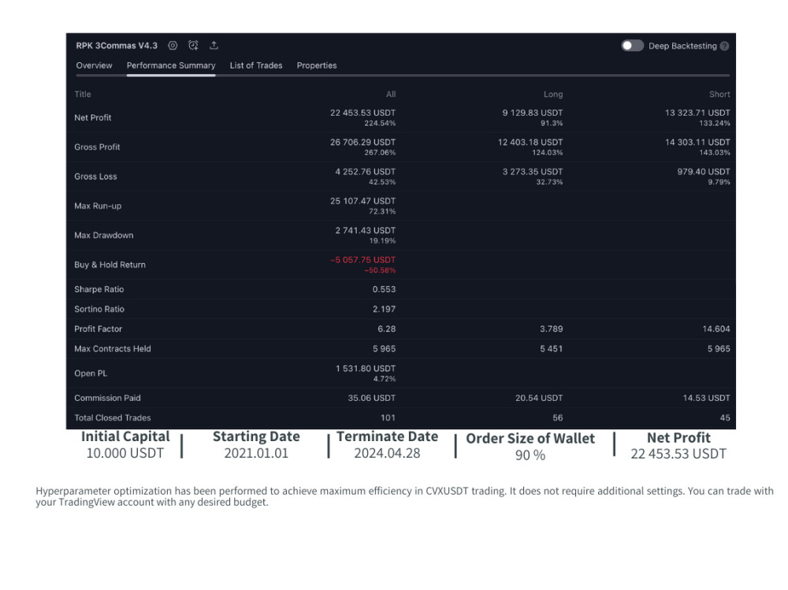Select the Gross Loss row label
This screenshot has height=590, width=788.
click(95, 176)
